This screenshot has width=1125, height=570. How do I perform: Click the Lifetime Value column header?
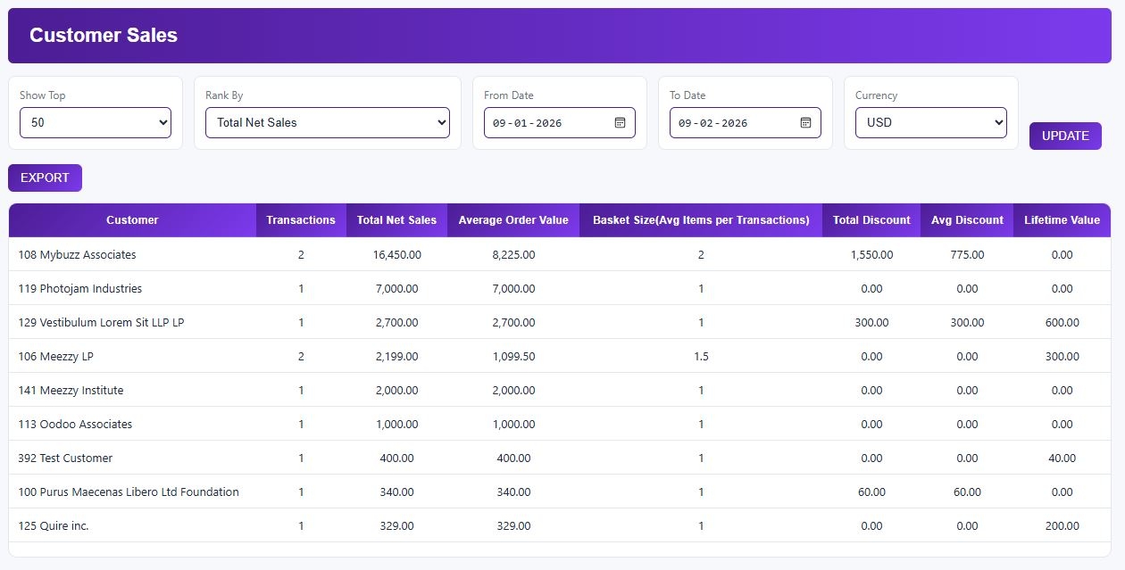[x=1062, y=220]
